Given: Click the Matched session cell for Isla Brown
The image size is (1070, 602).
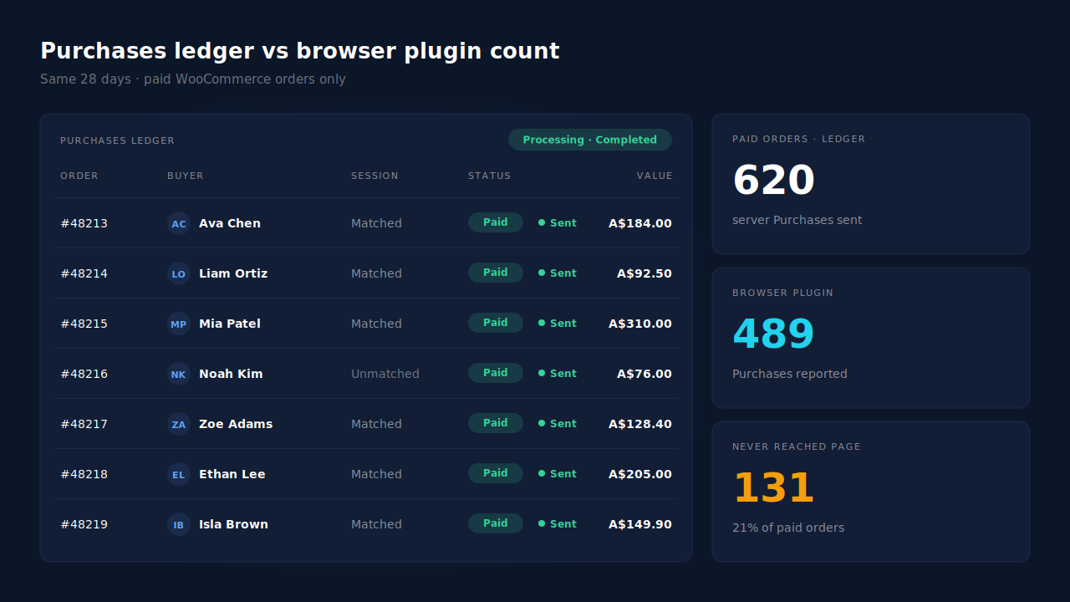Looking at the screenshot, I should pos(376,524).
